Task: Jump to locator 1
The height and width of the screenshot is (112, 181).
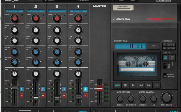Action: pyautogui.click(x=165, y=45)
